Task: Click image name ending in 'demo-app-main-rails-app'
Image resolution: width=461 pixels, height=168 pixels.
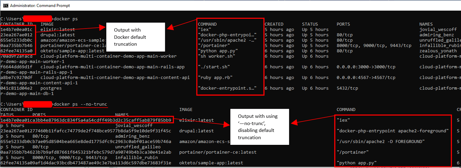Action: tap(113, 67)
